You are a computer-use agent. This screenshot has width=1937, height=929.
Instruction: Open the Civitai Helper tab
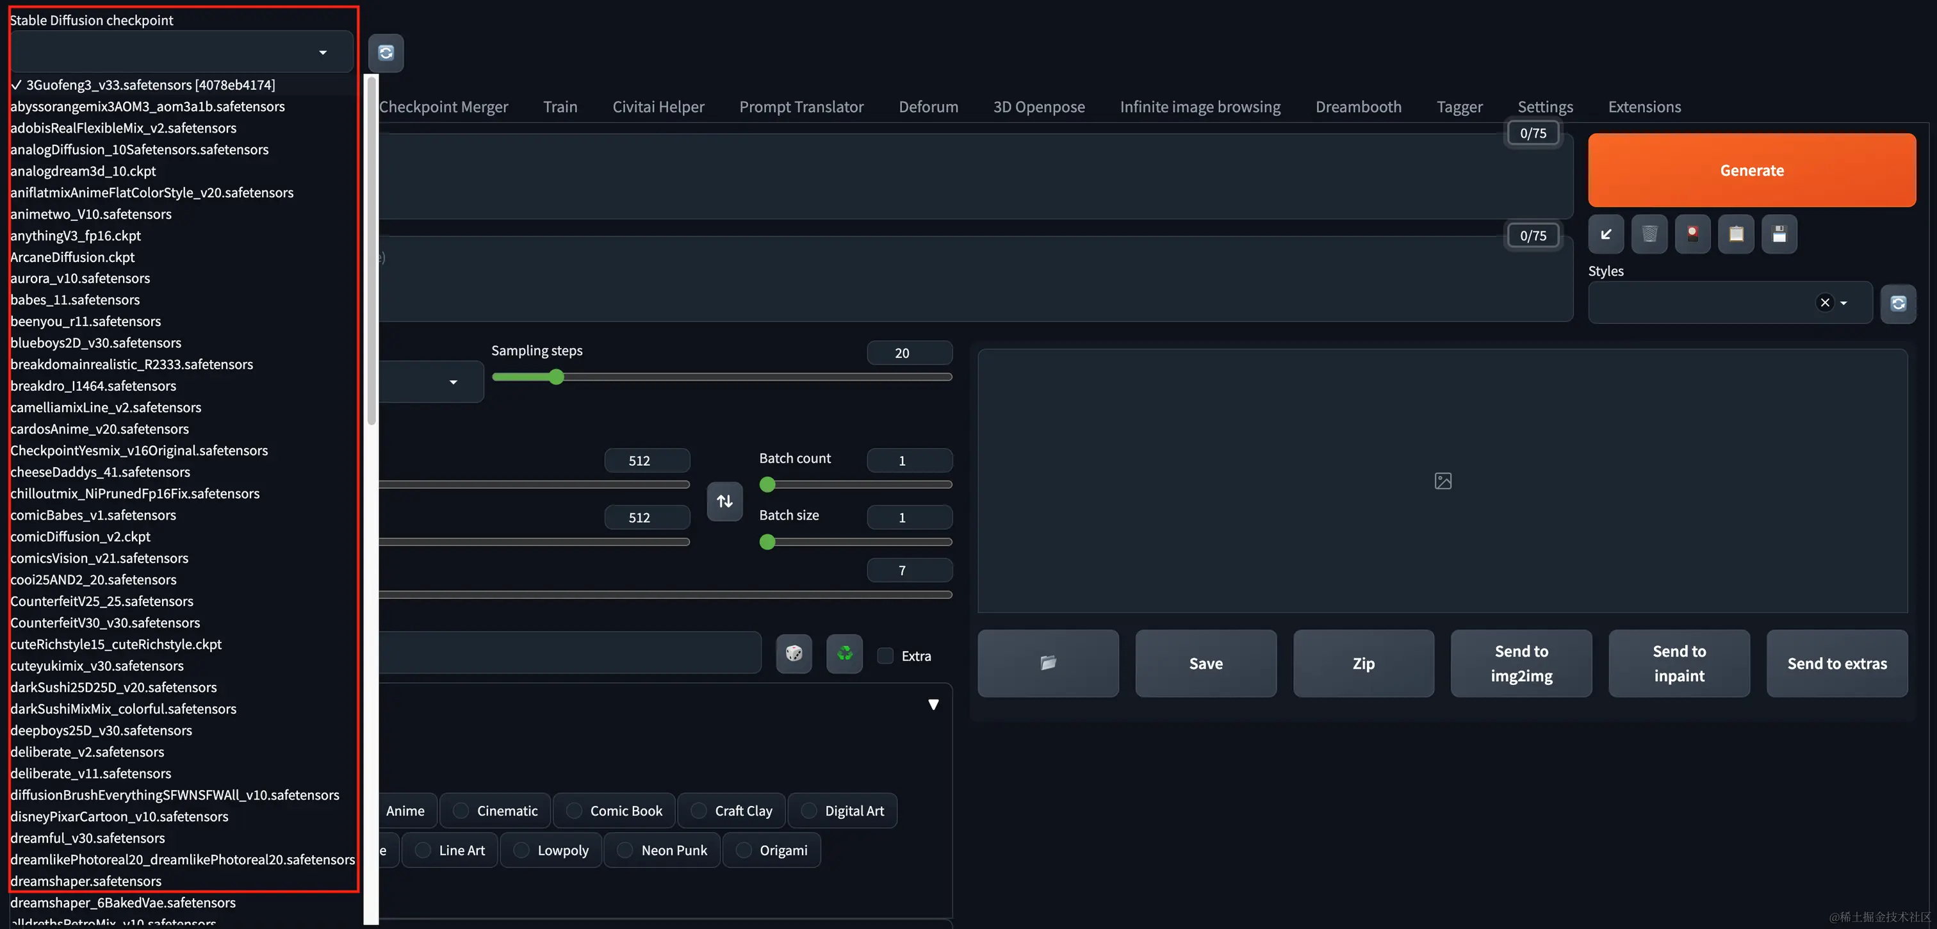(658, 107)
